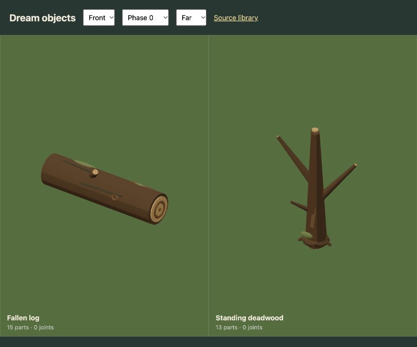
Task: Open the Source library link
Action: coord(236,18)
